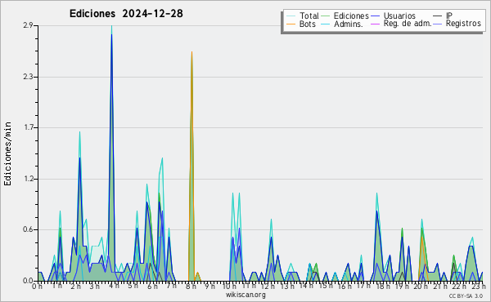Click the 'Usuarios' legend label
This screenshot has width=491, height=302.
tap(399, 16)
